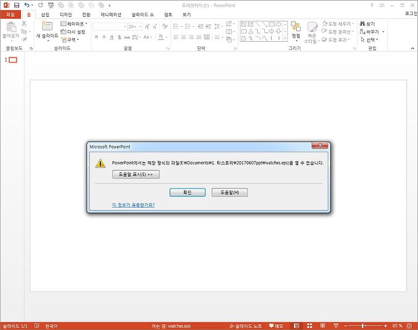This screenshot has width=418, height=330.
Task: Click 바꾸기 replace button
Action: (x=369, y=32)
